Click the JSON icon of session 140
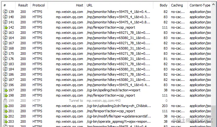The image size is (217, 127). [x=5, y=17]
